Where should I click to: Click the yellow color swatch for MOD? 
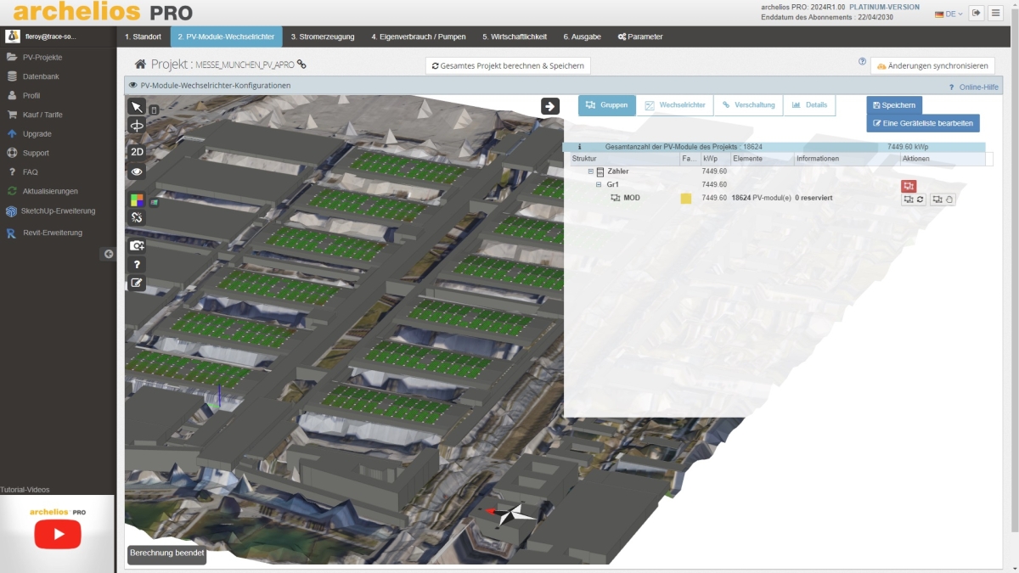coord(686,199)
